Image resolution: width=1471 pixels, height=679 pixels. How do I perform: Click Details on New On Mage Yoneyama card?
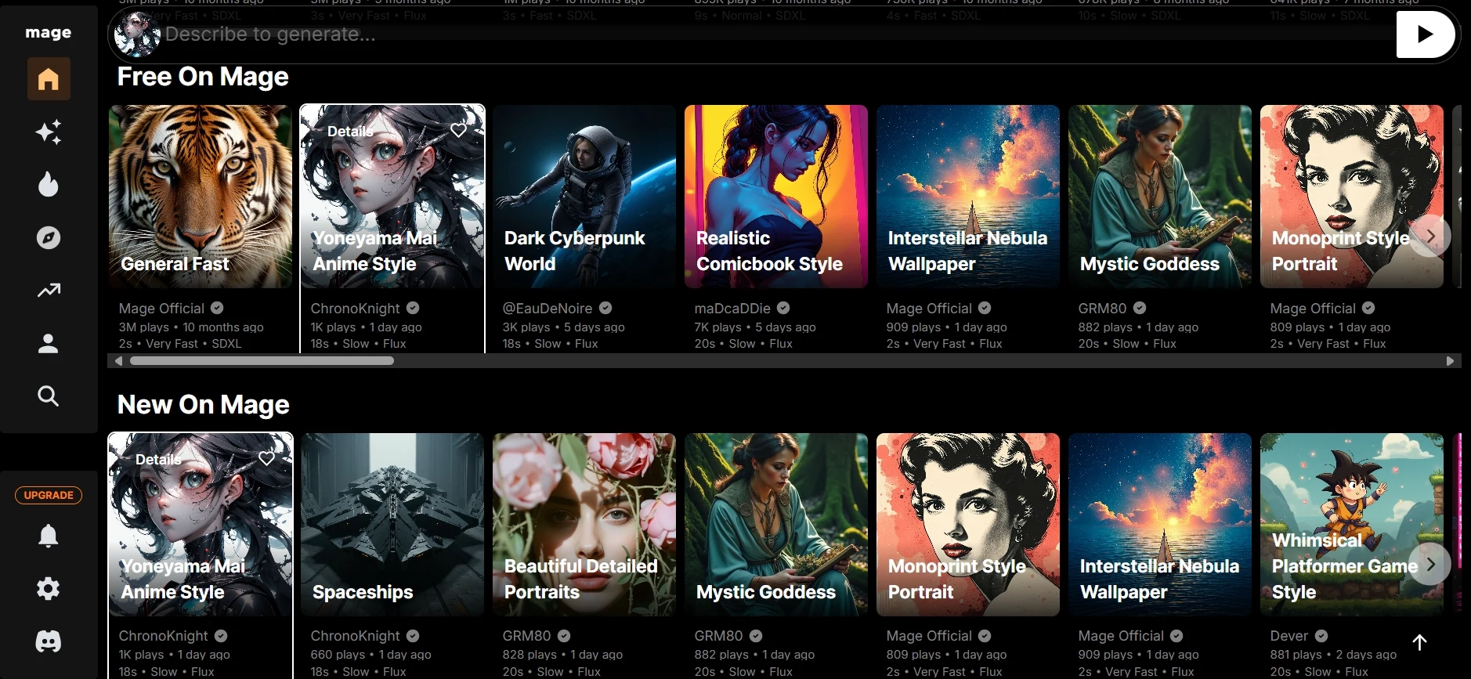point(158,460)
